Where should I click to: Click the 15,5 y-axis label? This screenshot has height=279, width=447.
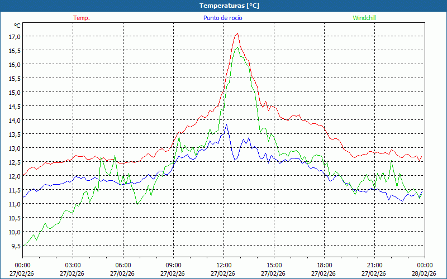14,78
